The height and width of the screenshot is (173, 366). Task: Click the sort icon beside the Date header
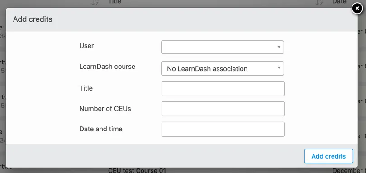pos(319,2)
